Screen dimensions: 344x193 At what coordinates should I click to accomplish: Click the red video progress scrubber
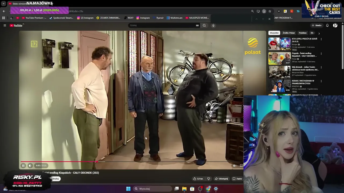pos(96,162)
